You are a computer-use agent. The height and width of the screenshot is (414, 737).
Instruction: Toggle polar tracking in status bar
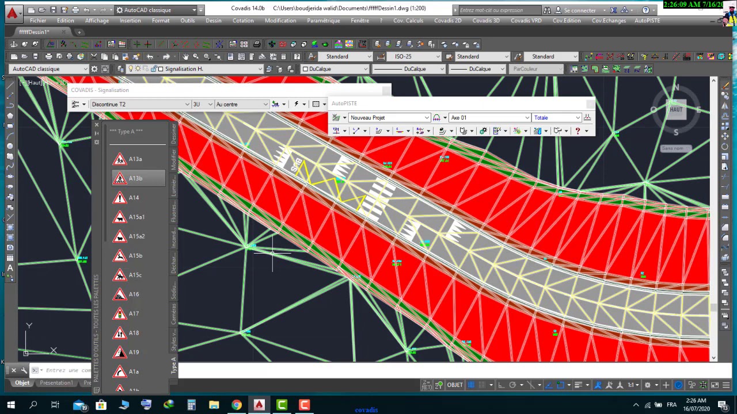pyautogui.click(x=512, y=385)
